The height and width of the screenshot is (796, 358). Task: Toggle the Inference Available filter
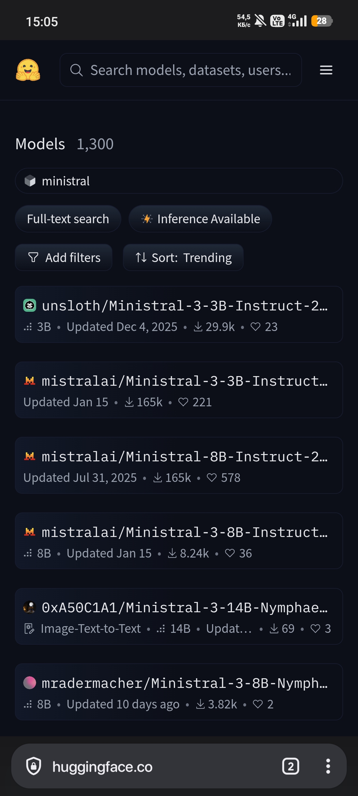[x=200, y=219]
